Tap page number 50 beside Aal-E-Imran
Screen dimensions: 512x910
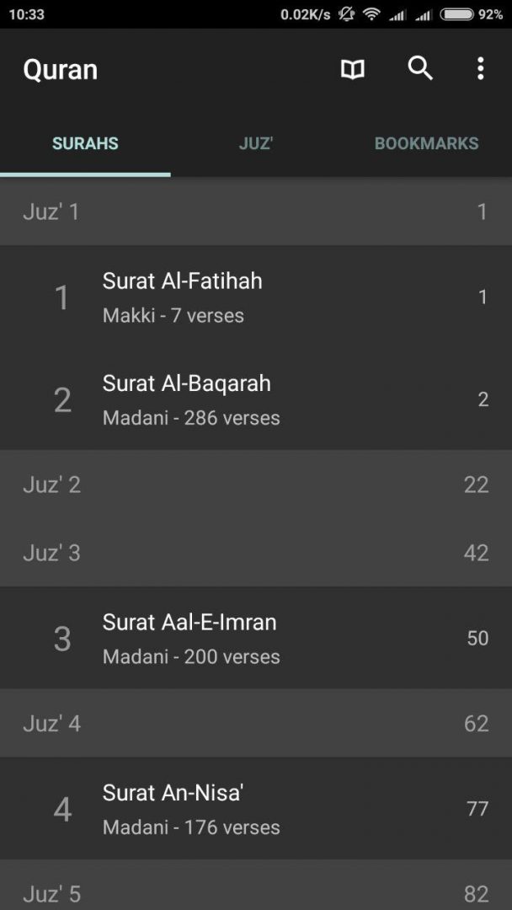tap(477, 638)
